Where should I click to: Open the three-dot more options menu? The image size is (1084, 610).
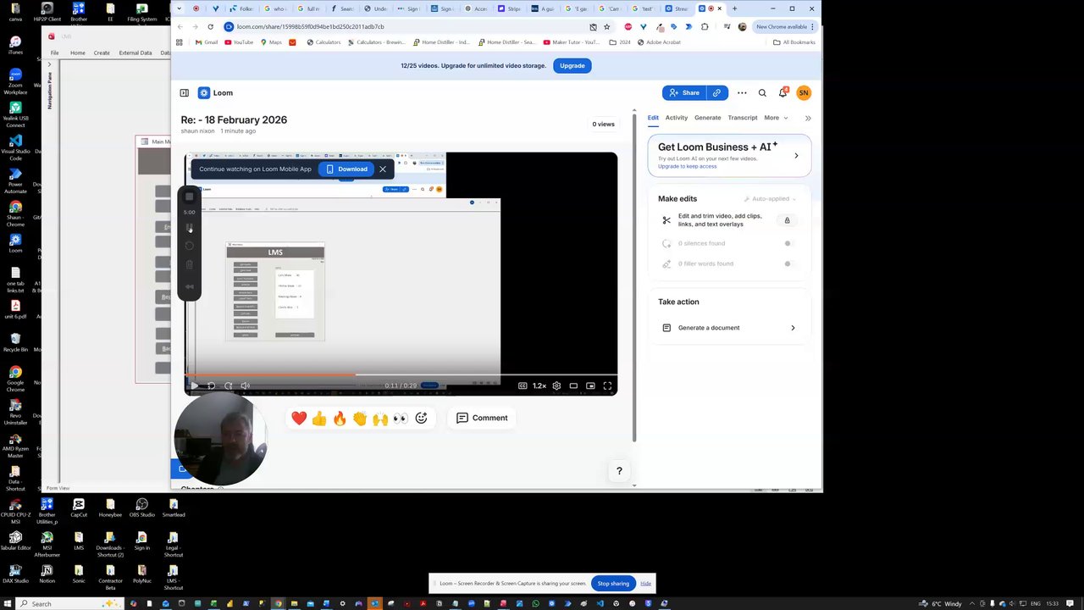click(742, 93)
